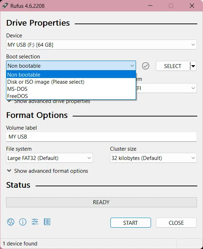This screenshot has height=249, width=203.
Task: Click the Rufus USB drive title icon
Action: tap(5, 6)
